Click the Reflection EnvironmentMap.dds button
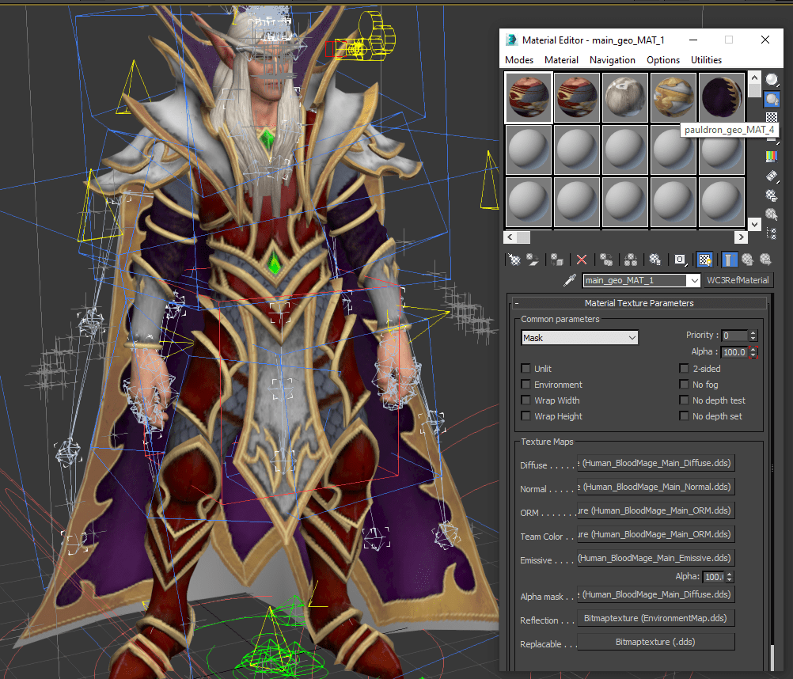793x679 pixels. (656, 618)
